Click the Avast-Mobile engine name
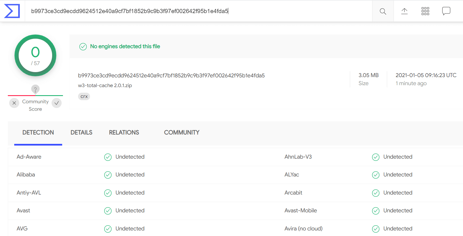The width and height of the screenshot is (463, 236). coord(300,210)
